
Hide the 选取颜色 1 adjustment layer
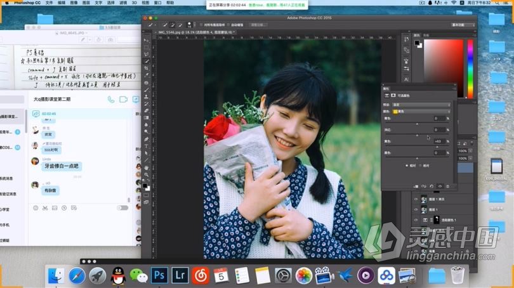point(416,220)
